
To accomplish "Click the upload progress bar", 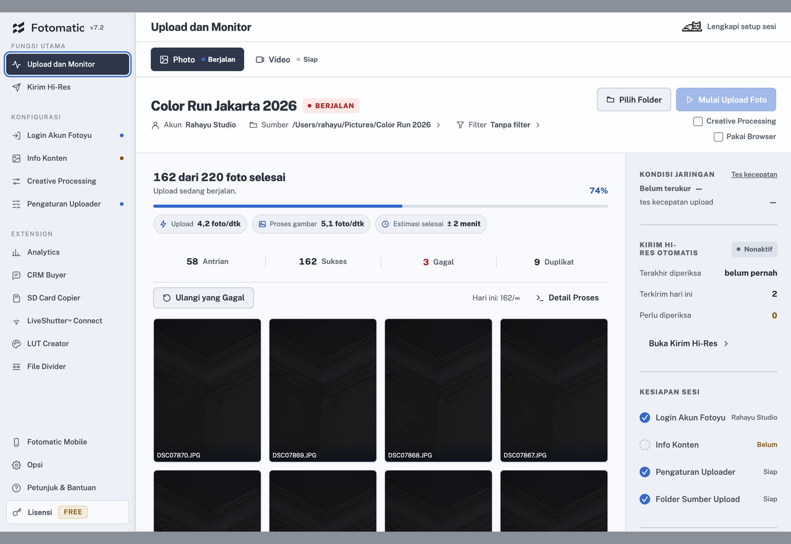I will tap(381, 206).
